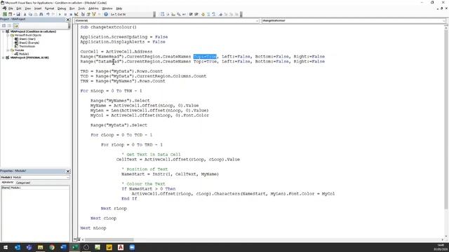Click 'CurCell = ActiveCell.Address' line
The height and width of the screenshot is (252, 449).
tap(116, 52)
